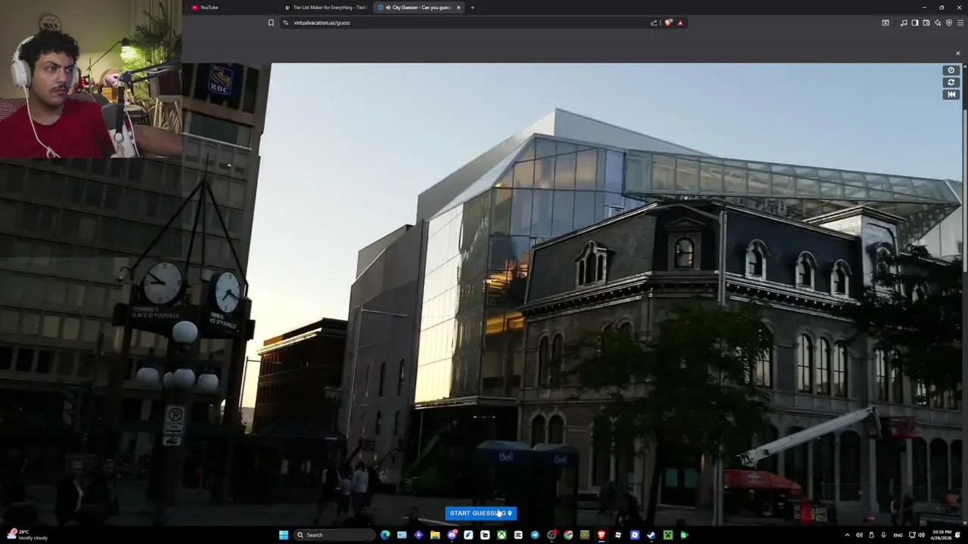Close the panel with the X below the toolbar
968x544 pixels.
pos(957,53)
